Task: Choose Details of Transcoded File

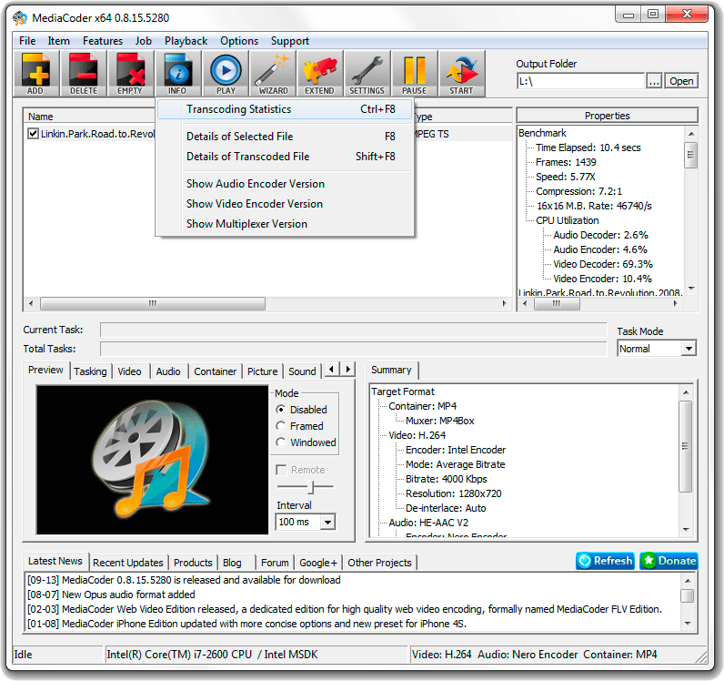Action: 285,157
